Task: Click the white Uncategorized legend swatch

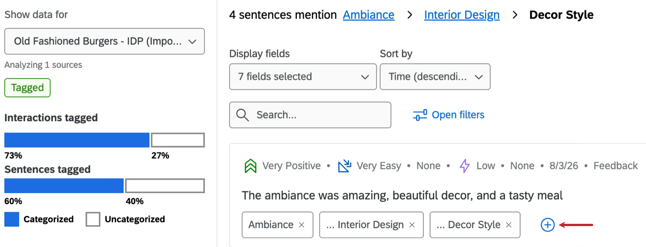Action: [x=93, y=219]
